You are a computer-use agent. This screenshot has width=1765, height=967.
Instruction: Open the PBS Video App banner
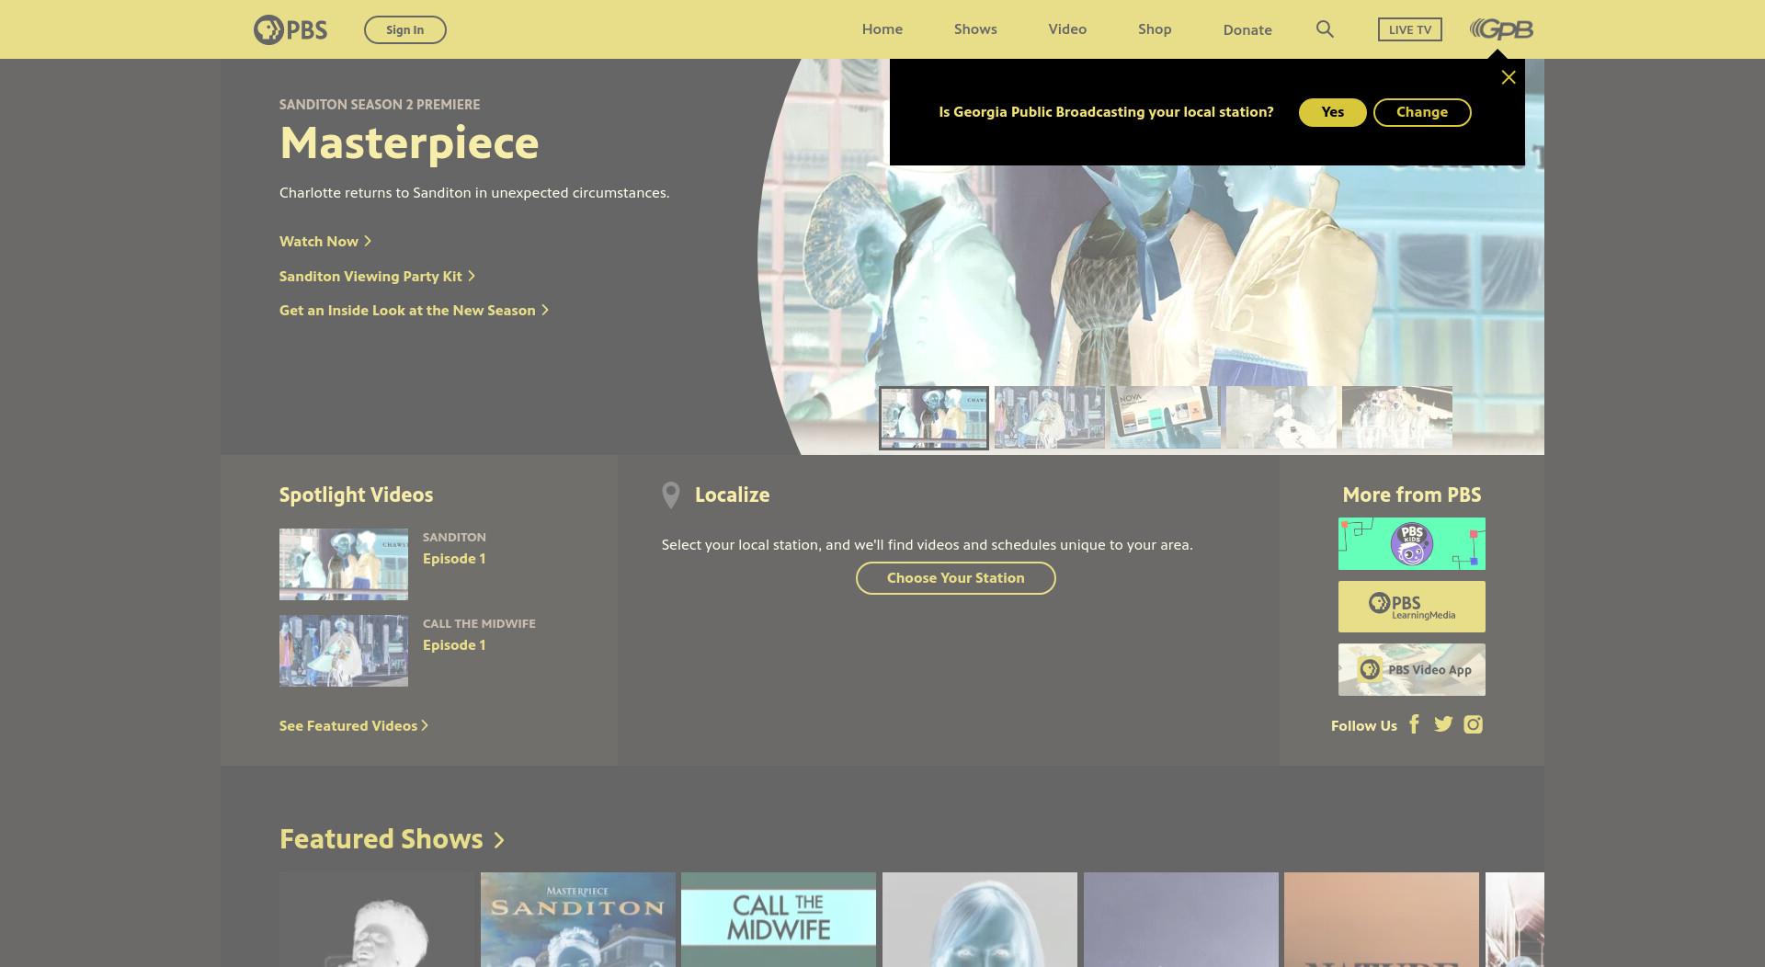pyautogui.click(x=1412, y=669)
